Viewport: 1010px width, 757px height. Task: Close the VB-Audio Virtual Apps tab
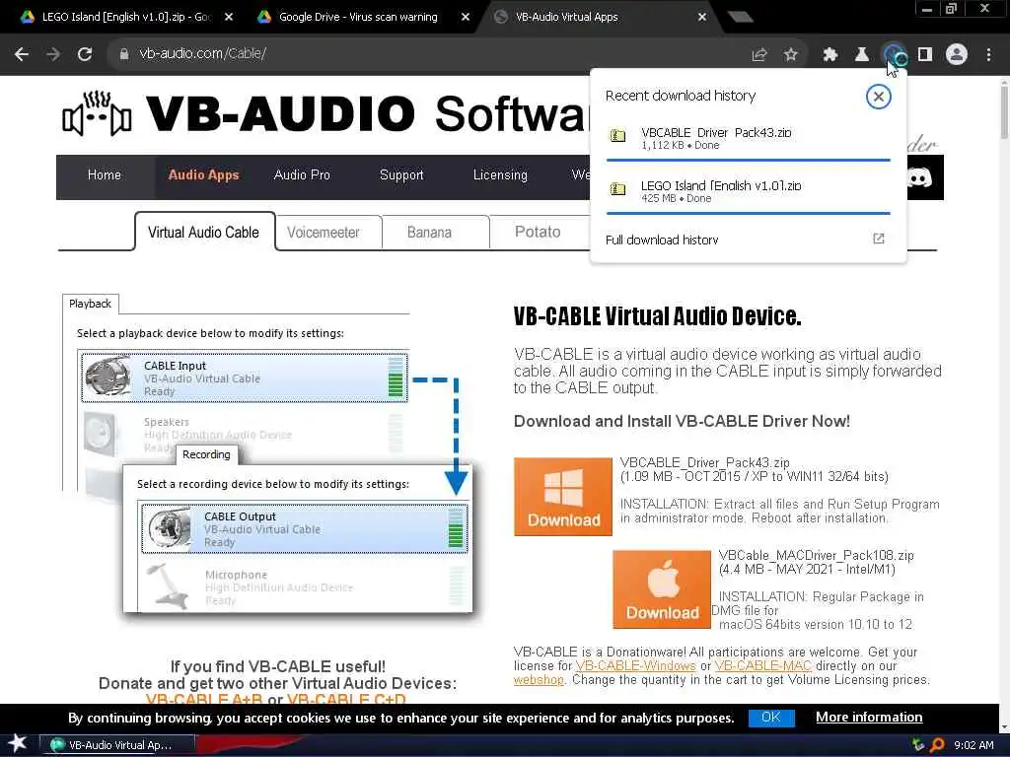(x=702, y=18)
